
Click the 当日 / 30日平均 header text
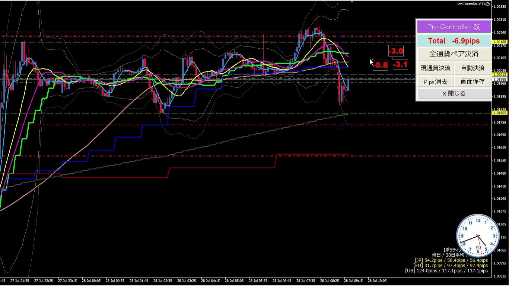point(448,255)
